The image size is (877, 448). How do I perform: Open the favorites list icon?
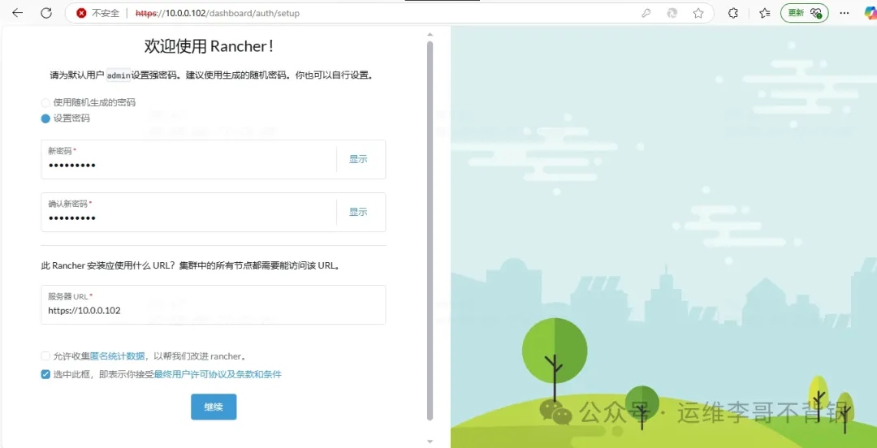point(764,13)
